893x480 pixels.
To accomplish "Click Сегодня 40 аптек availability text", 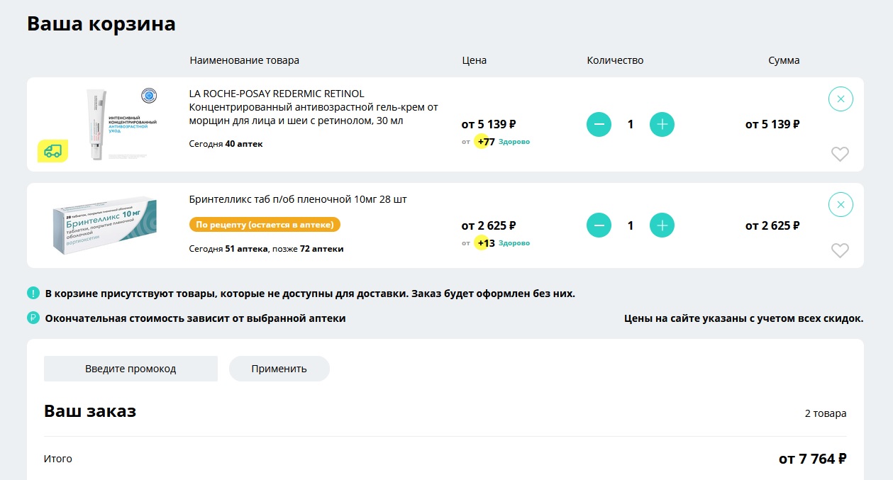I will click(226, 144).
